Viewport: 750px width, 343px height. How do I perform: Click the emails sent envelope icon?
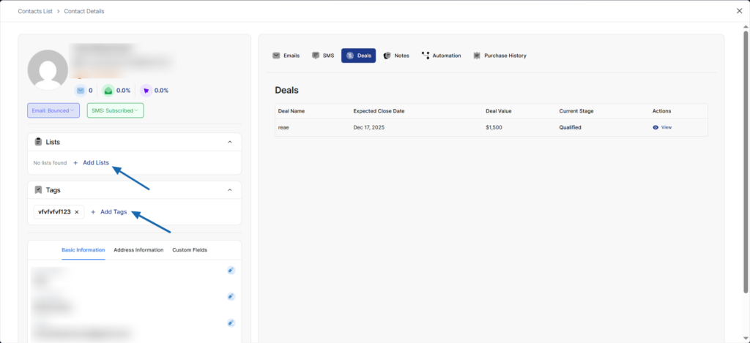point(81,91)
